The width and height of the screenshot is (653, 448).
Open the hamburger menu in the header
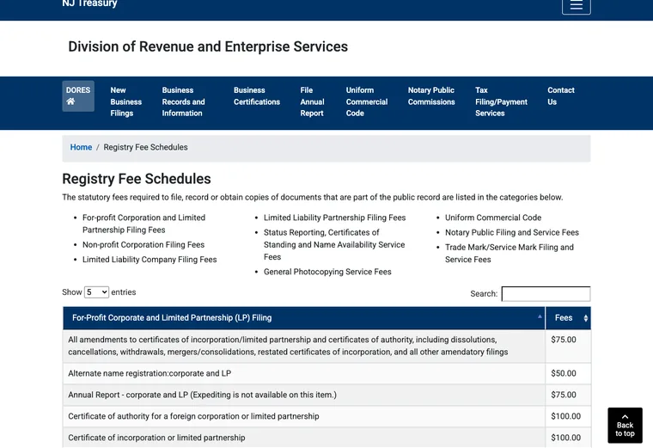pyautogui.click(x=576, y=5)
